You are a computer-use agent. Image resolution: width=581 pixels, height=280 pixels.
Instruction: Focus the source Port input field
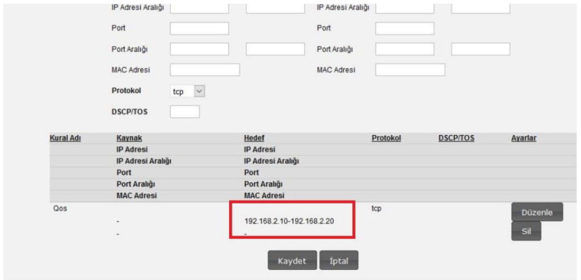tap(199, 28)
